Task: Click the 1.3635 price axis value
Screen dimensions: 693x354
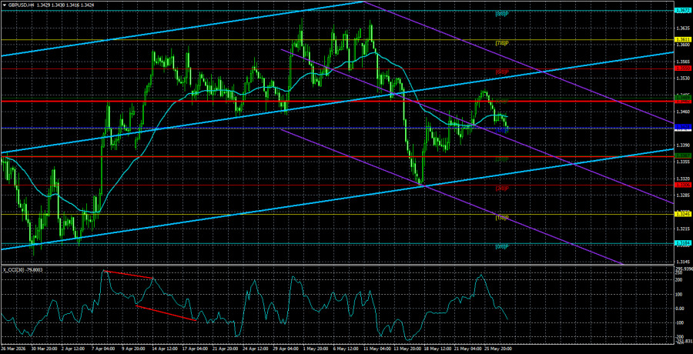Action: pos(683,28)
